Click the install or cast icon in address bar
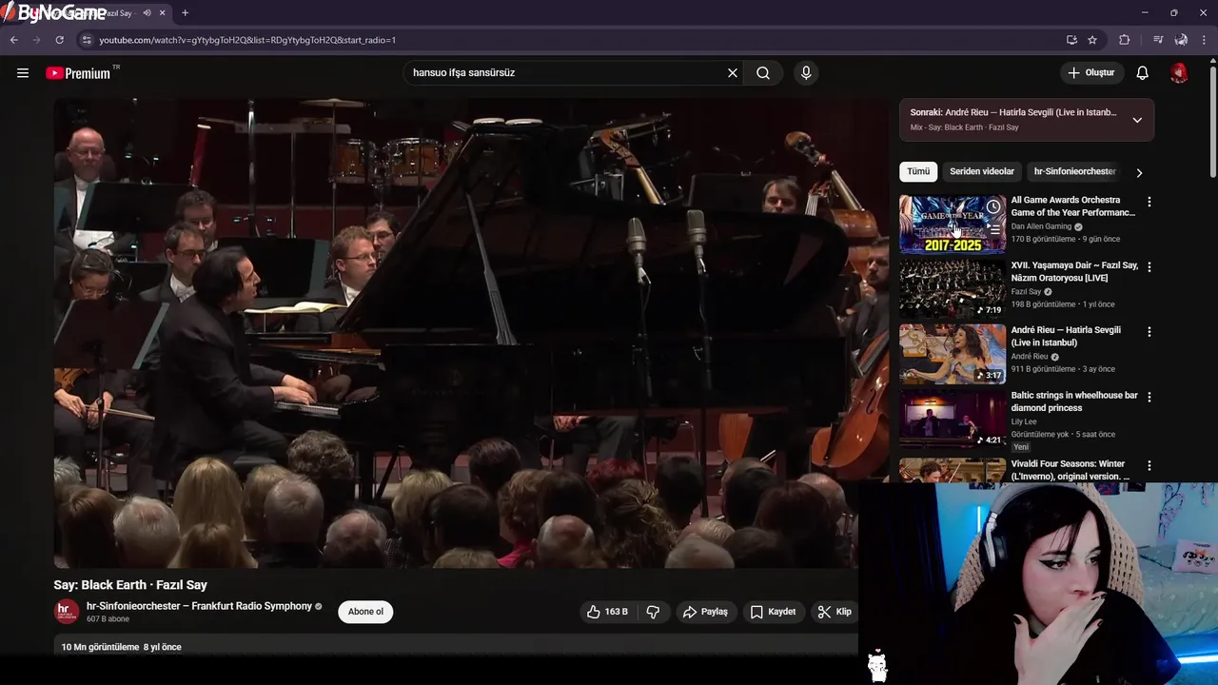 (x=1071, y=40)
